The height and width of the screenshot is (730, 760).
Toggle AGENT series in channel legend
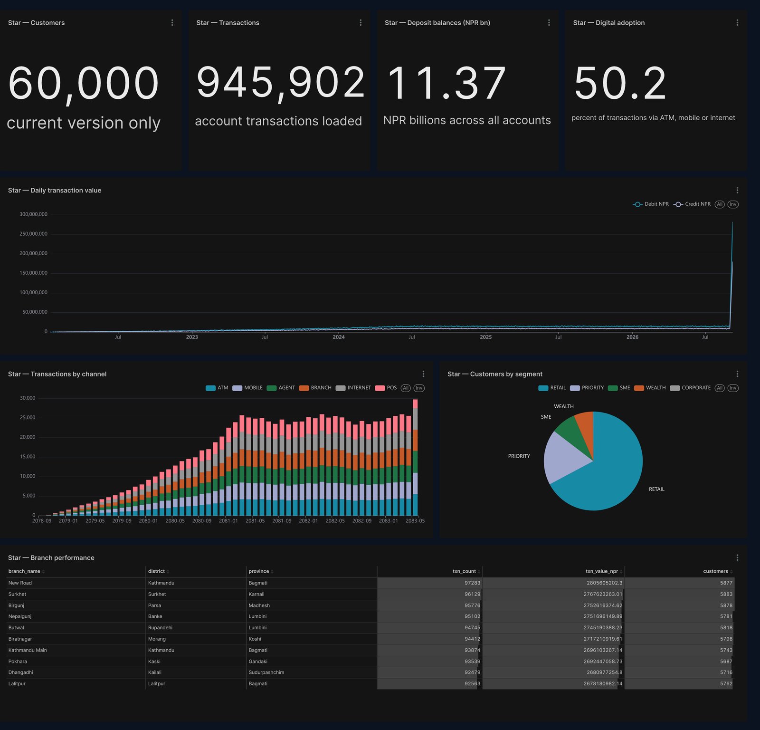(281, 388)
